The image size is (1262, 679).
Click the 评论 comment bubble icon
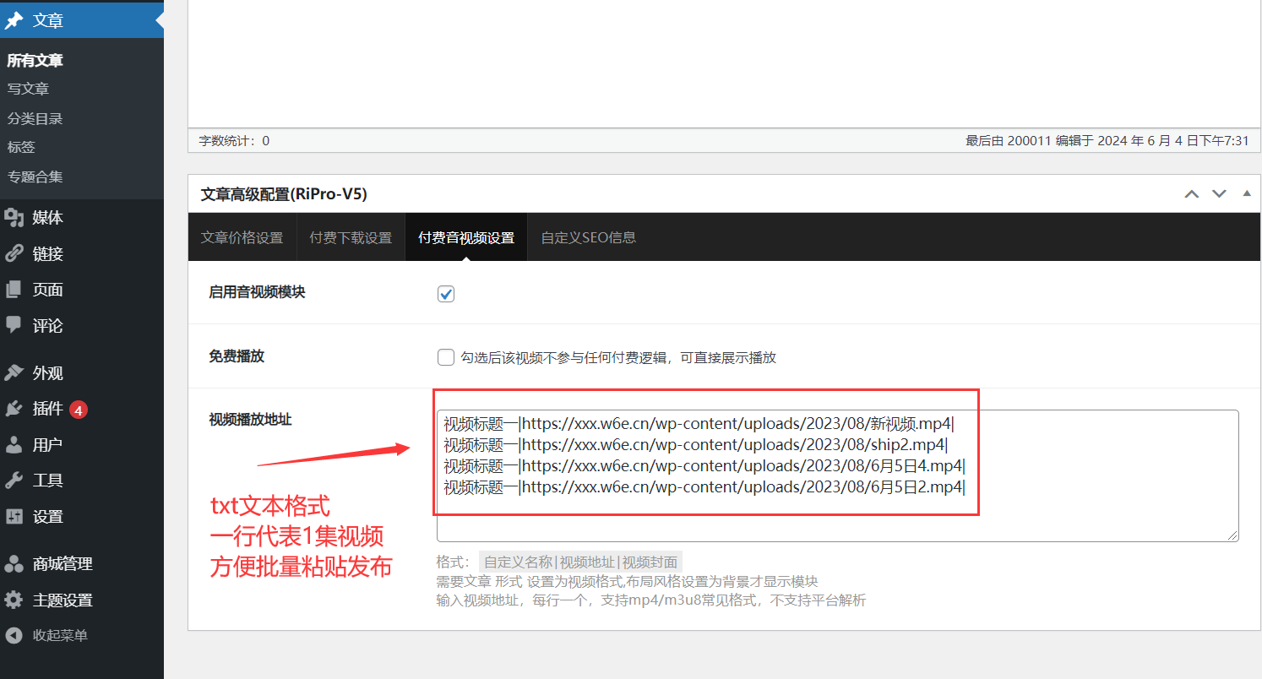pyautogui.click(x=14, y=325)
